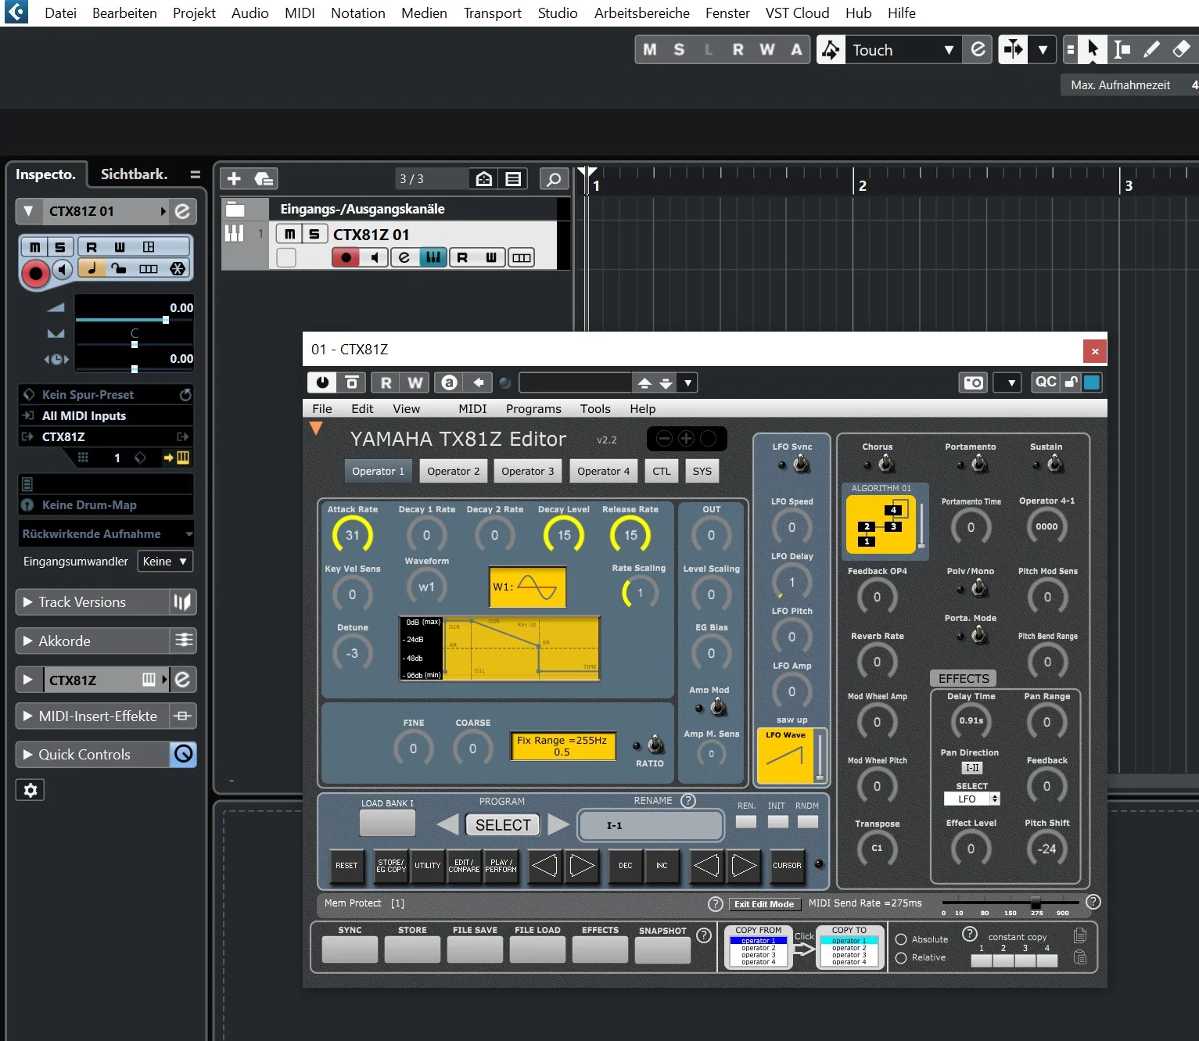Open Inspector settings gear icon
Image resolution: width=1199 pixels, height=1041 pixels.
coord(31,790)
